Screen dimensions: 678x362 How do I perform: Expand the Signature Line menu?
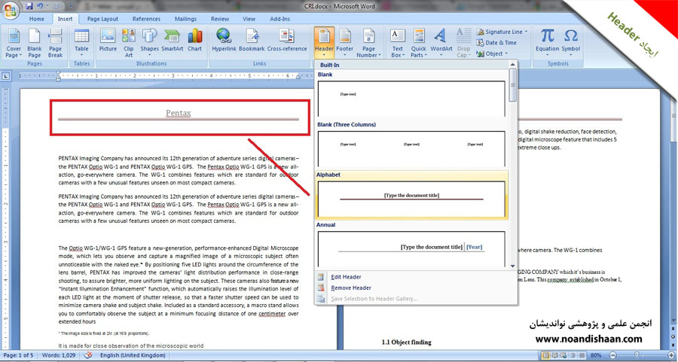coord(503,32)
